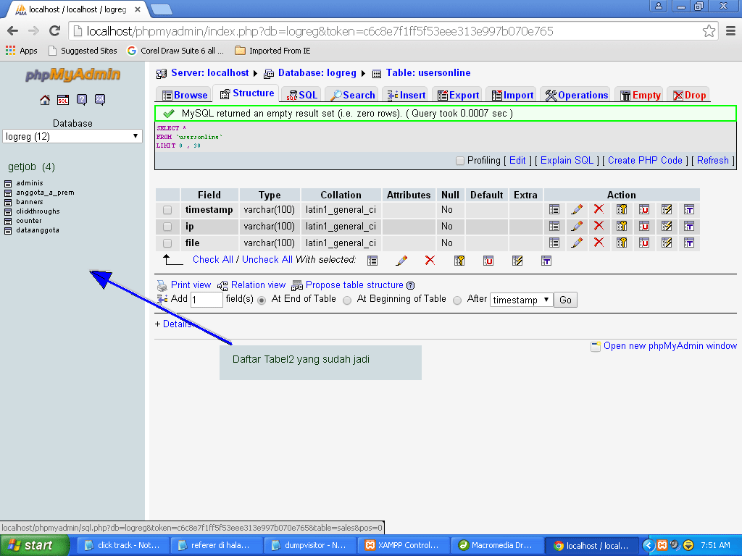Drop the file field via its red X icon

599,242
